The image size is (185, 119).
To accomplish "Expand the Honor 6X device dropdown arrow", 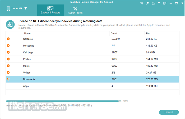I will point(26,8).
